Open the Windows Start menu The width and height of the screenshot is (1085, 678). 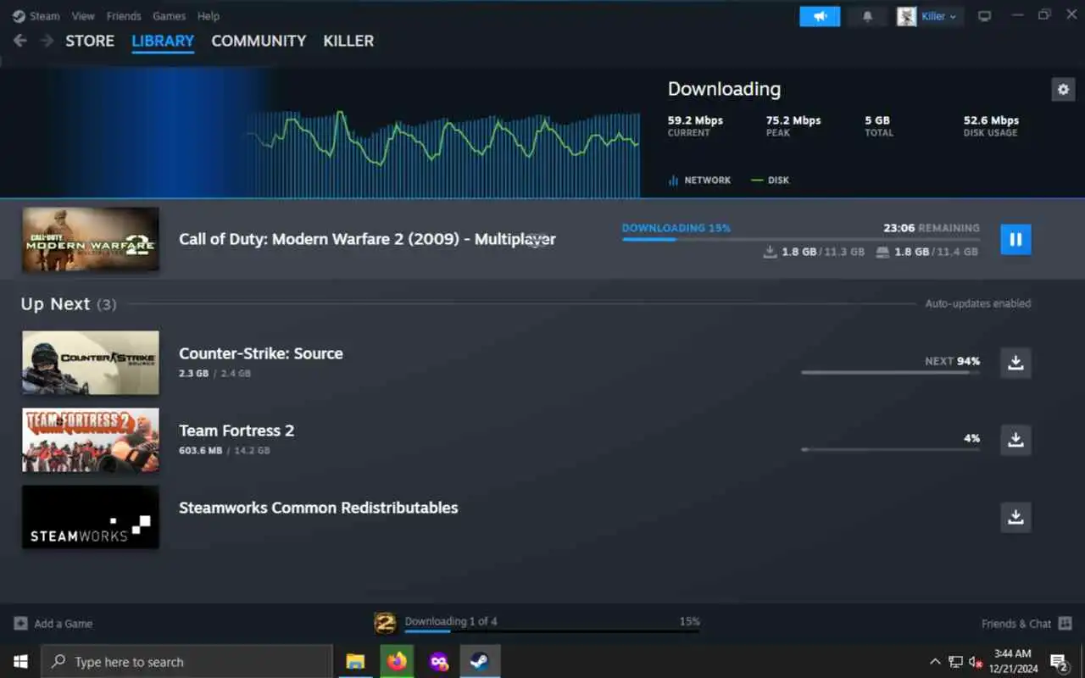coord(20,661)
